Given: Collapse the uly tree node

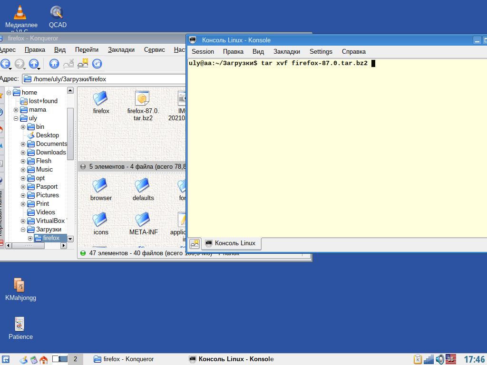Looking at the screenshot, I should (16, 118).
